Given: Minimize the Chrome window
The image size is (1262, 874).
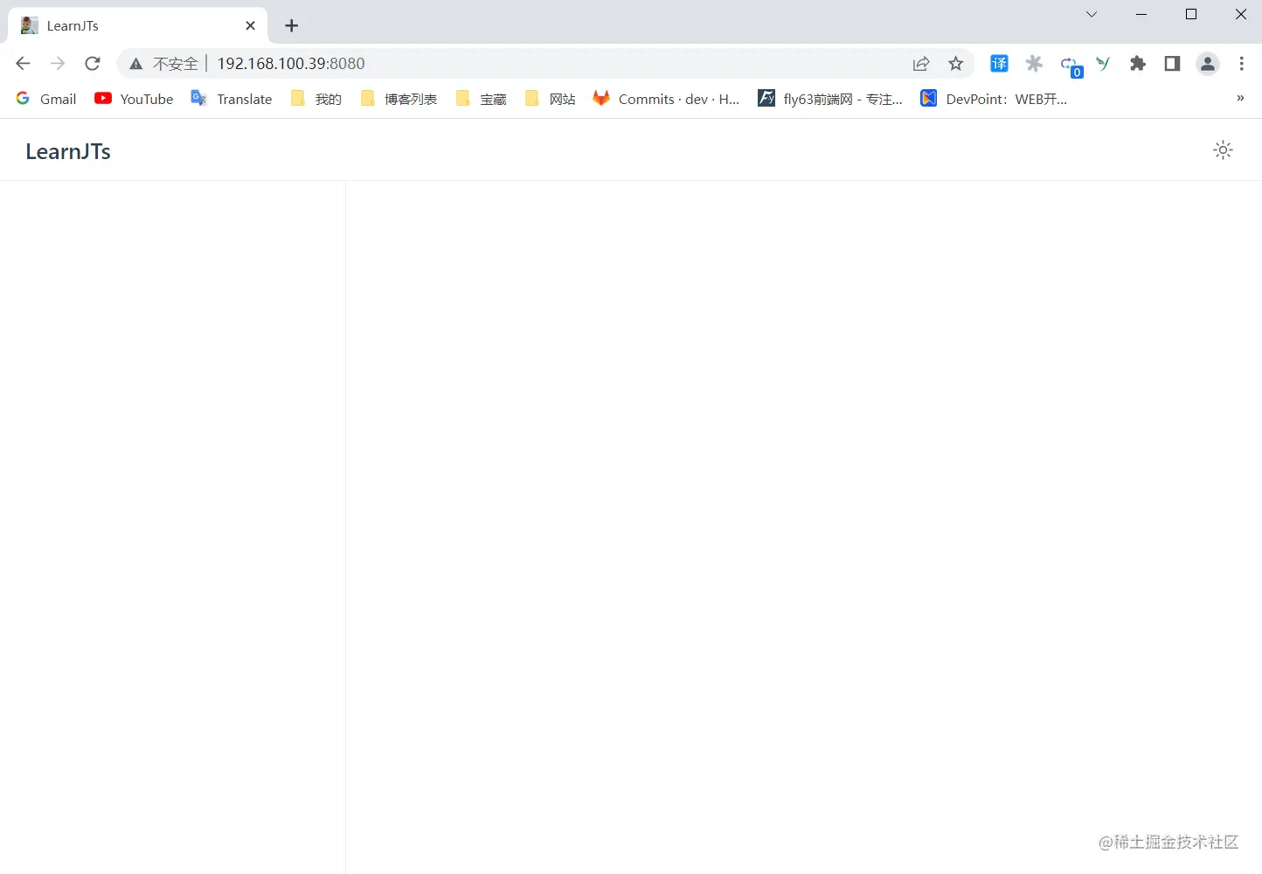Looking at the screenshot, I should pos(1141,14).
